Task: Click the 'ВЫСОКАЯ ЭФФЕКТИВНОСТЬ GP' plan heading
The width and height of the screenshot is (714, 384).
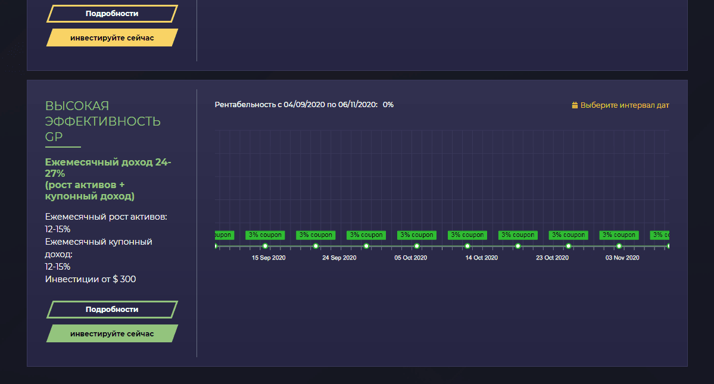Action: 103,121
